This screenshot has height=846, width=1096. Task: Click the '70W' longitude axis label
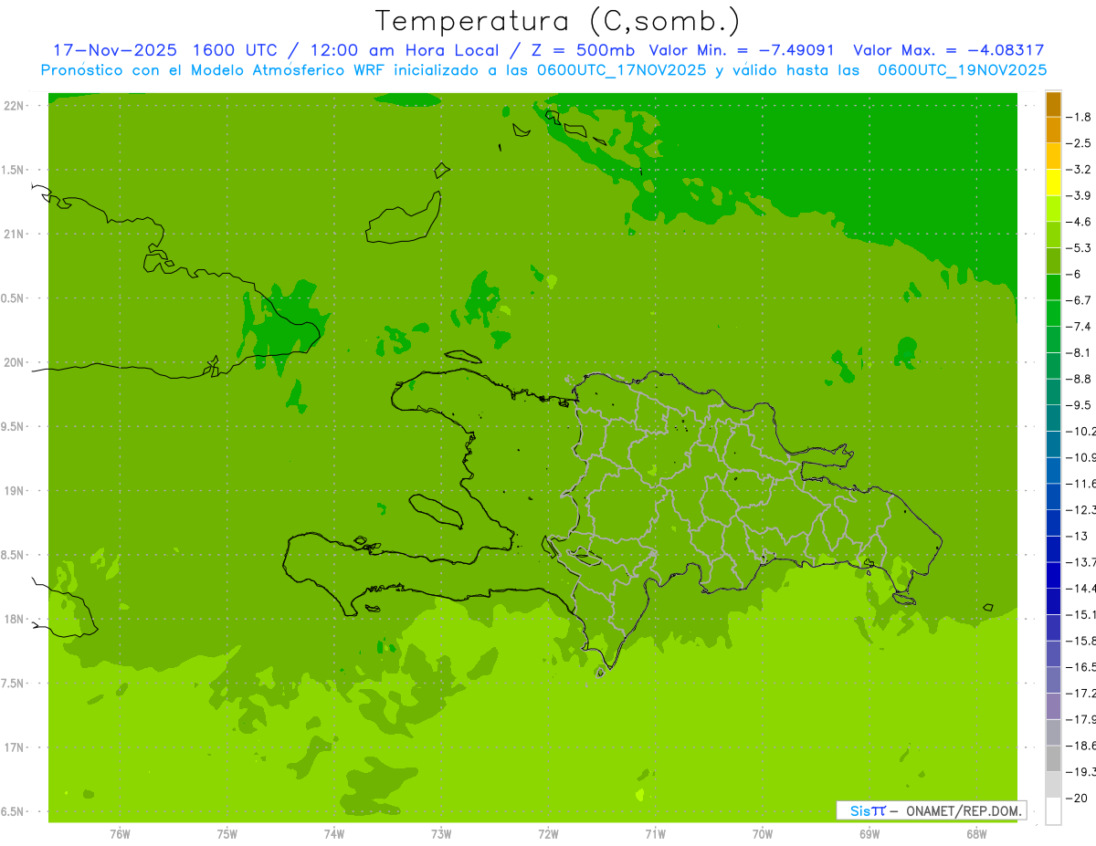point(763,834)
